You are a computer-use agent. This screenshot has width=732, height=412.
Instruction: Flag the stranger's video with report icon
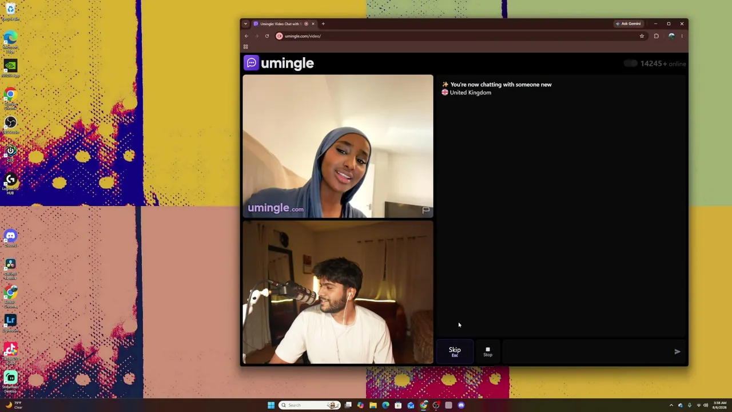click(x=426, y=210)
